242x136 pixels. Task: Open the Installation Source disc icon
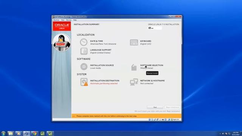click(x=84, y=66)
